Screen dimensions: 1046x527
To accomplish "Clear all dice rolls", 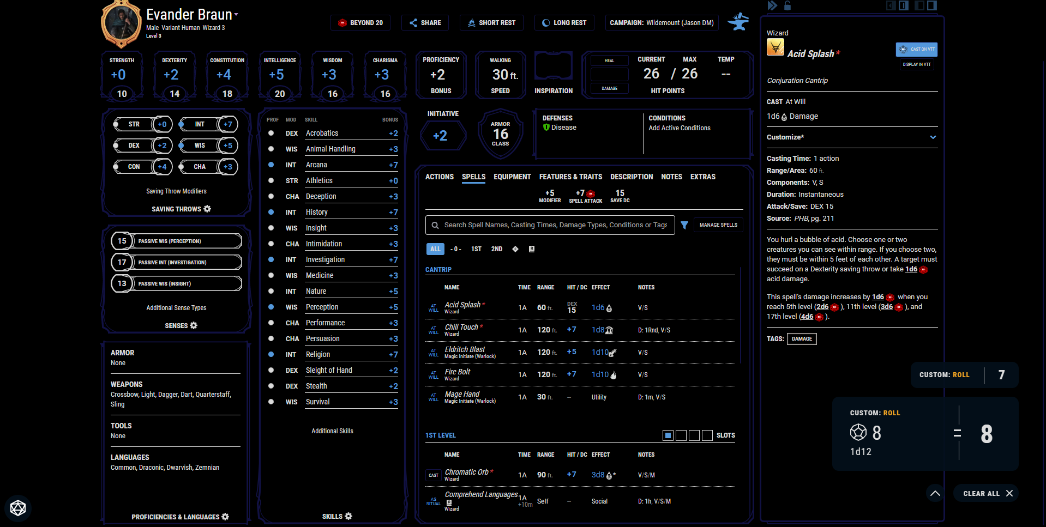I will click(x=987, y=493).
